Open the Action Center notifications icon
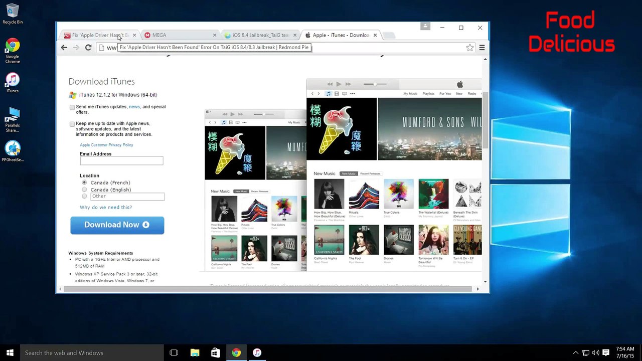Image resolution: width=642 pixels, height=361 pixels. [606, 353]
